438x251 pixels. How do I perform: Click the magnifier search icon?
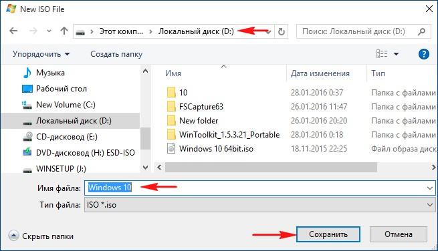pyautogui.click(x=421, y=31)
